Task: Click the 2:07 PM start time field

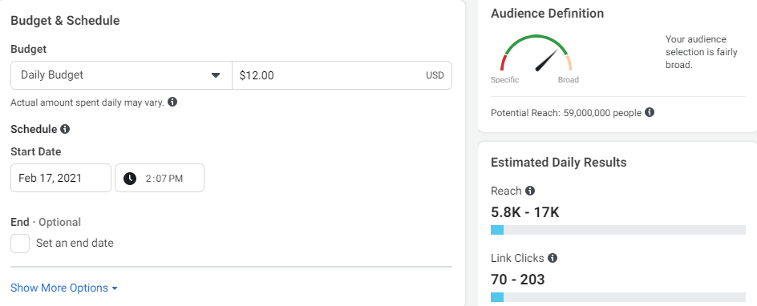Action: tap(160, 179)
